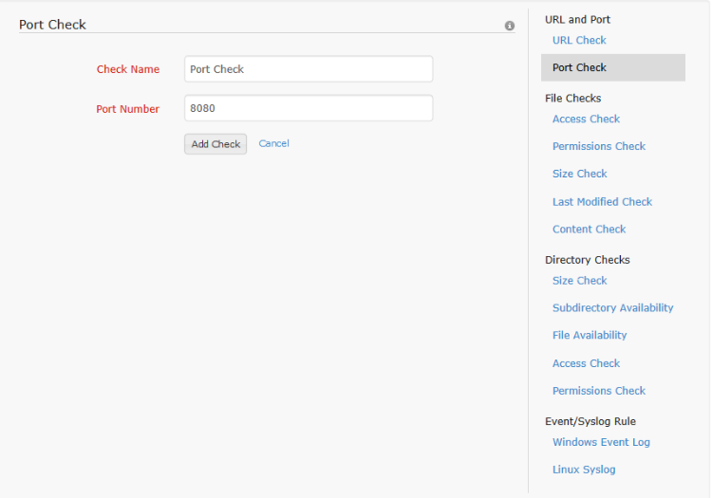Open the Last Modified Check option
This screenshot has width=712, height=498.
[x=602, y=201]
